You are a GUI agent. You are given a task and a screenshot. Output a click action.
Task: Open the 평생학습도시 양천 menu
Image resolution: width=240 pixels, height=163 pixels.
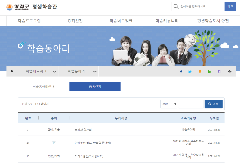(213, 21)
